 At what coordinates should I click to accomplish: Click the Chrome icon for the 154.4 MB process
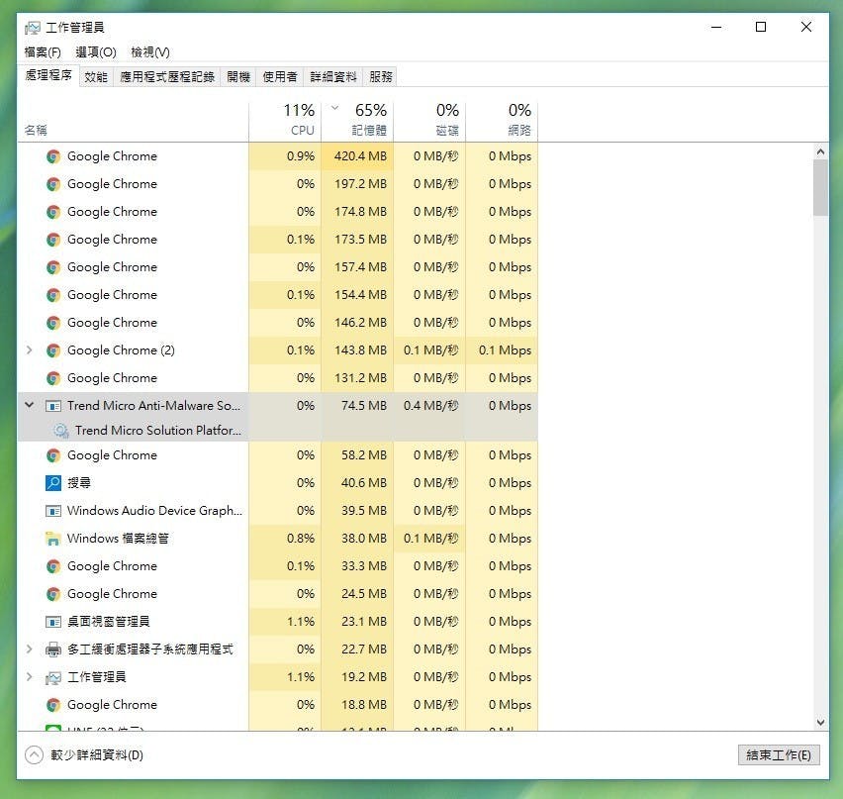(53, 295)
